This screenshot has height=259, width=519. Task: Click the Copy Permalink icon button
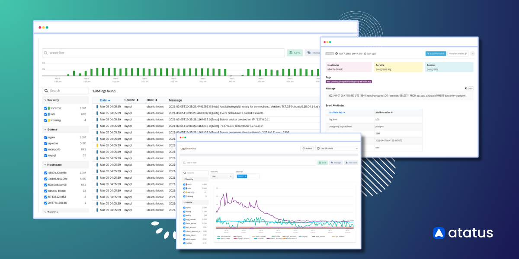pyautogui.click(x=436, y=54)
